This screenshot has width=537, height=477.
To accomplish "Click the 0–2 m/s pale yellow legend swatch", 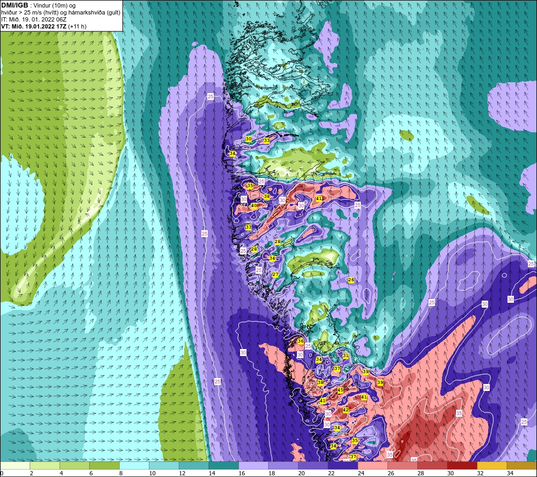I will click(15, 466).
